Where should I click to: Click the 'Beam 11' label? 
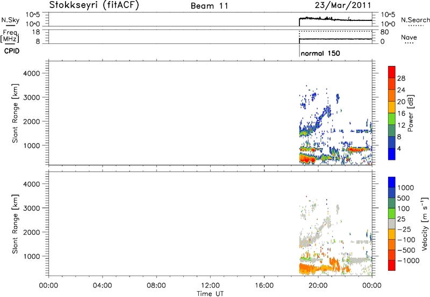pos(210,6)
